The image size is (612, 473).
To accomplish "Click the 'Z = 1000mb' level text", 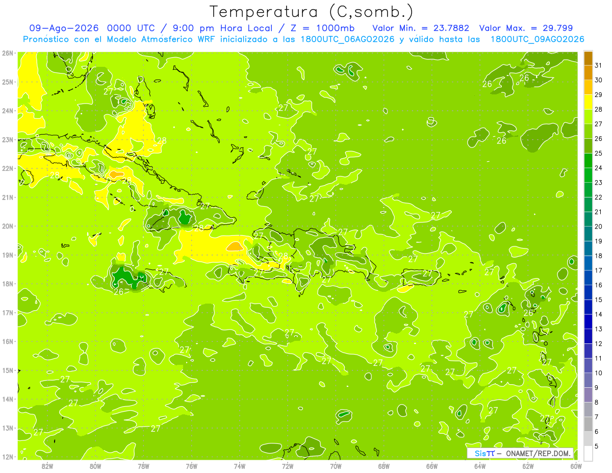I will 322,28.
